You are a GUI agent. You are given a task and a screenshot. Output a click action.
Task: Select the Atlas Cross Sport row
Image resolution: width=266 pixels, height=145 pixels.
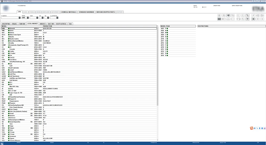coord(79,35)
